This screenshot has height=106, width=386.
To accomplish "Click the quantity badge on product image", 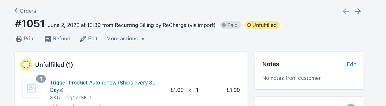I will (41, 79).
